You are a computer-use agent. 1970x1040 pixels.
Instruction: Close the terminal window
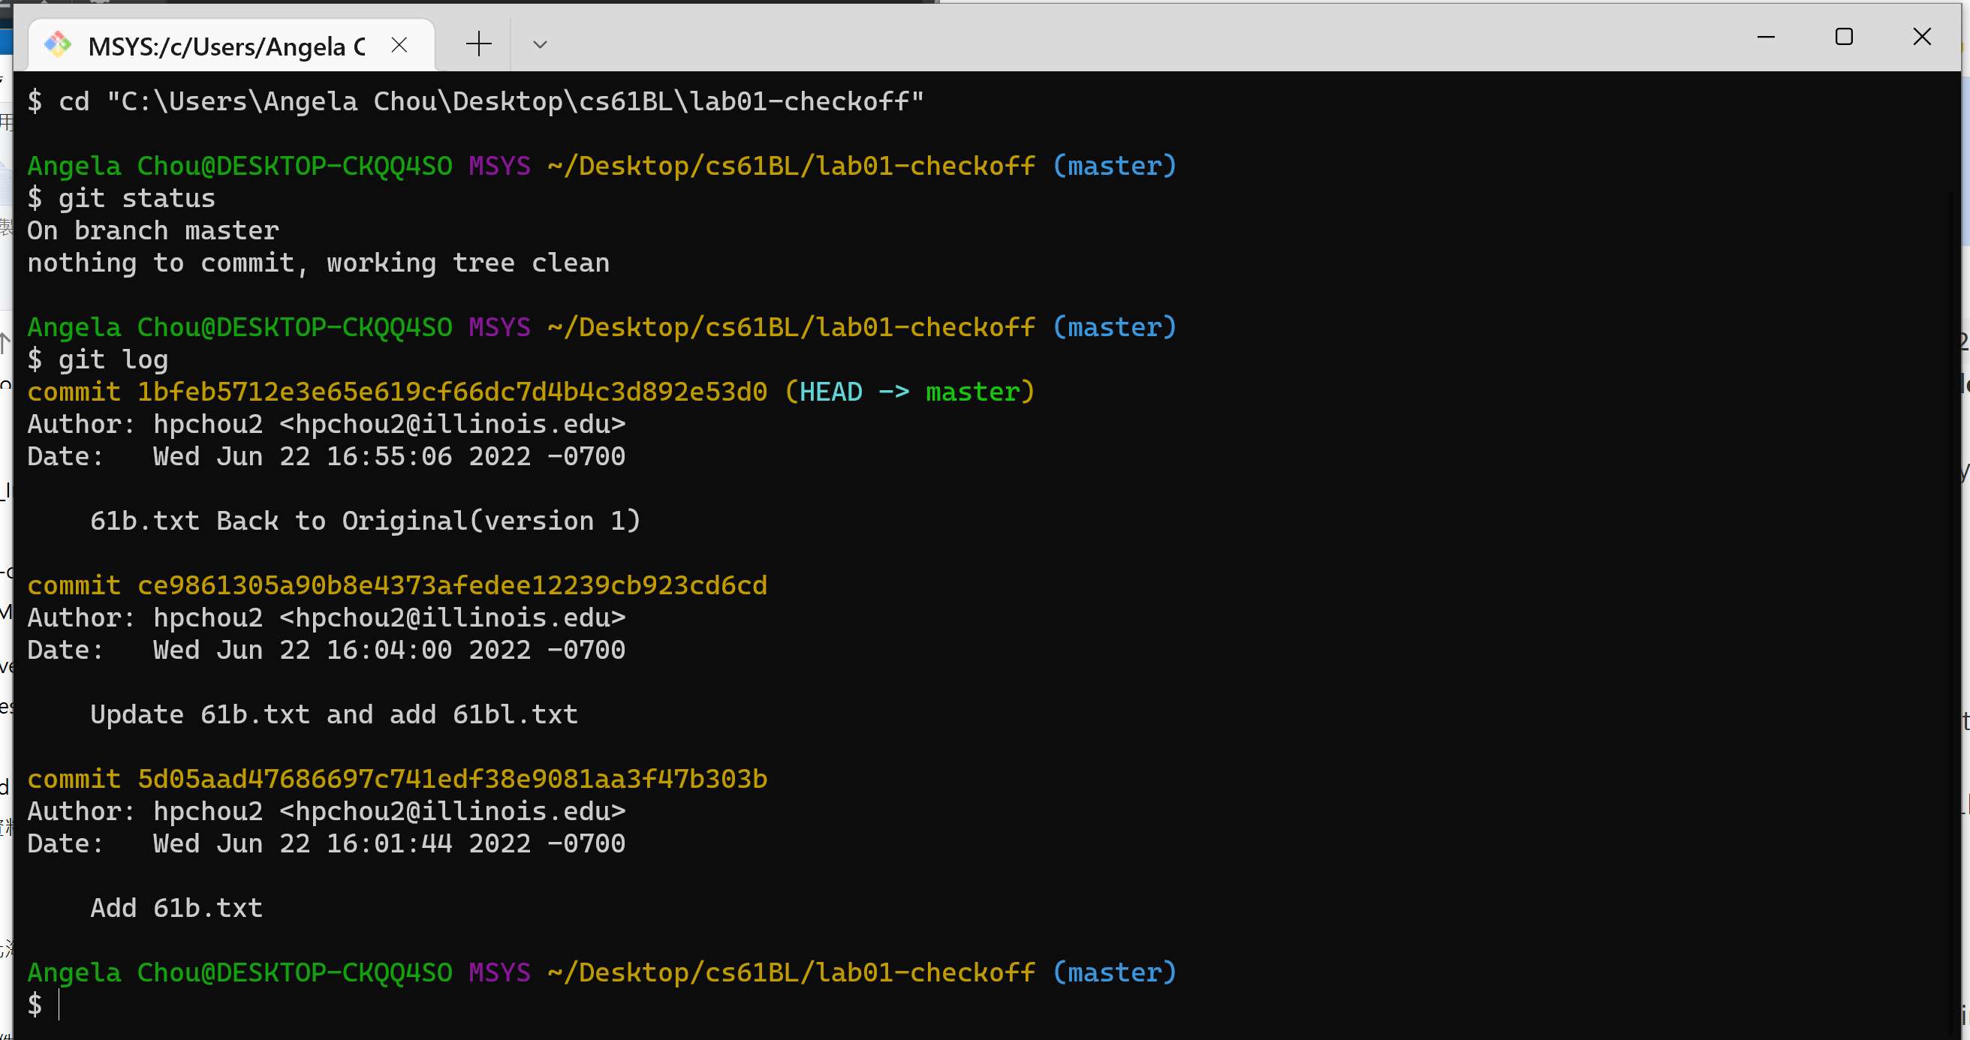pos(1922,37)
